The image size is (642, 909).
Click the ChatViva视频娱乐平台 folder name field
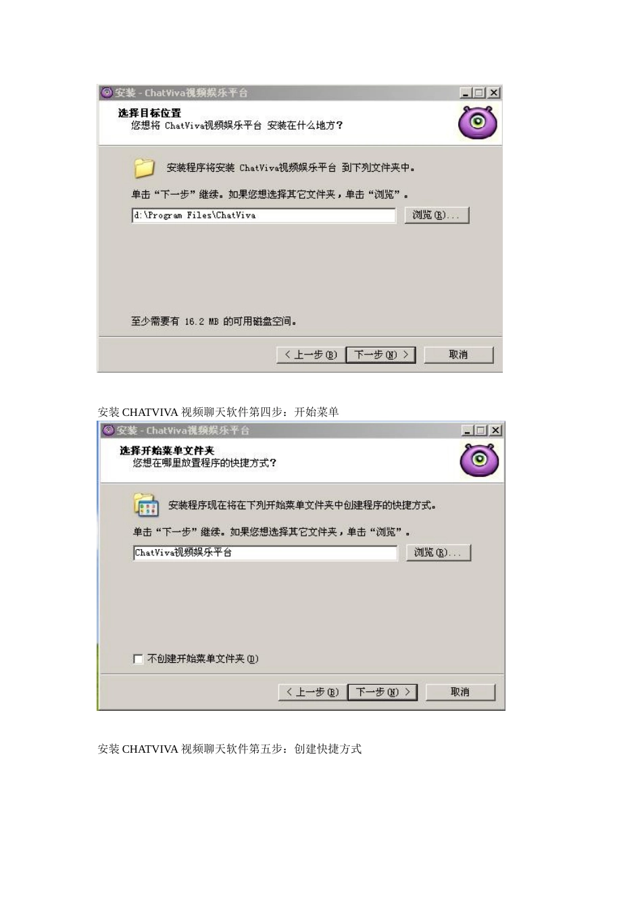click(266, 553)
